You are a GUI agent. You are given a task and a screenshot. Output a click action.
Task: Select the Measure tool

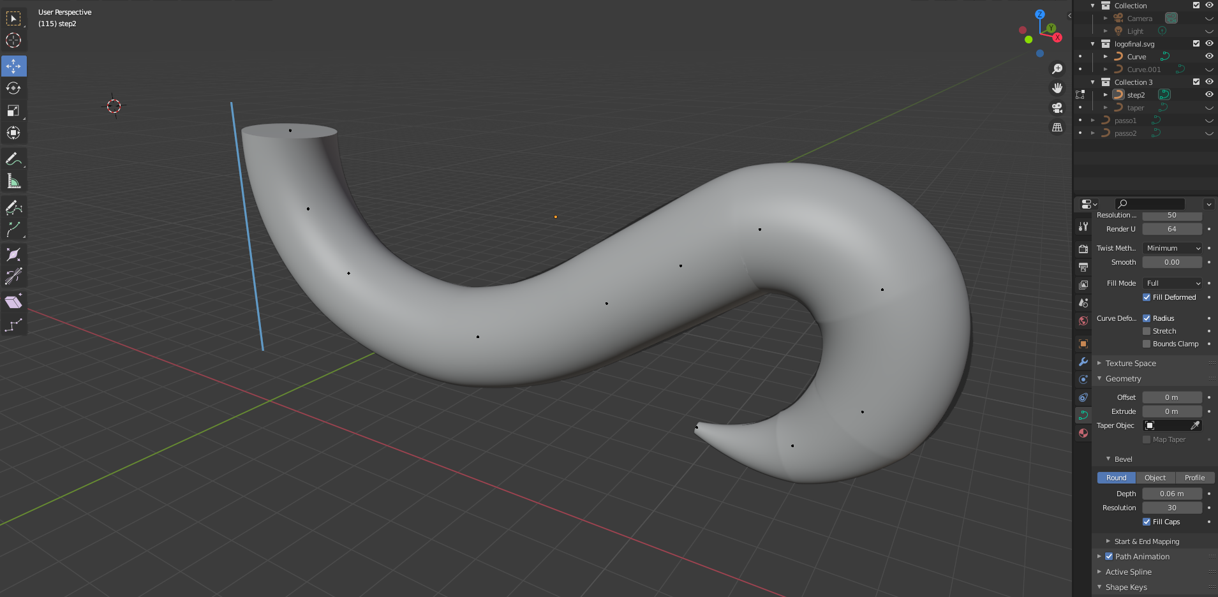tap(13, 181)
